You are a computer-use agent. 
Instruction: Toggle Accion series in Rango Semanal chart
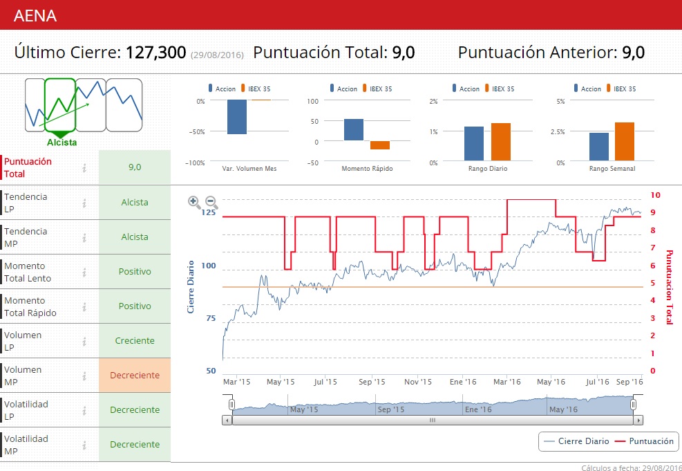pos(587,89)
